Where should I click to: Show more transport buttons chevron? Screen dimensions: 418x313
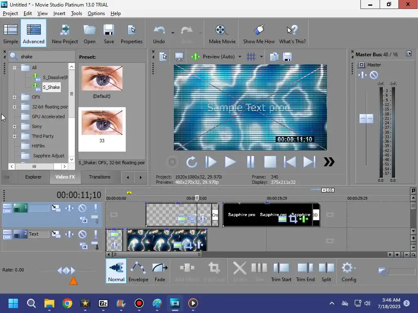click(x=329, y=162)
